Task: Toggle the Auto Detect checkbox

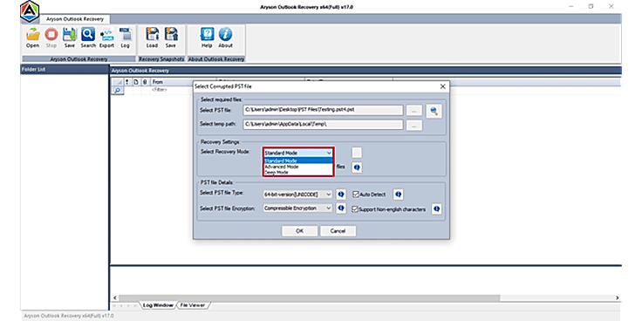Action: (355, 194)
